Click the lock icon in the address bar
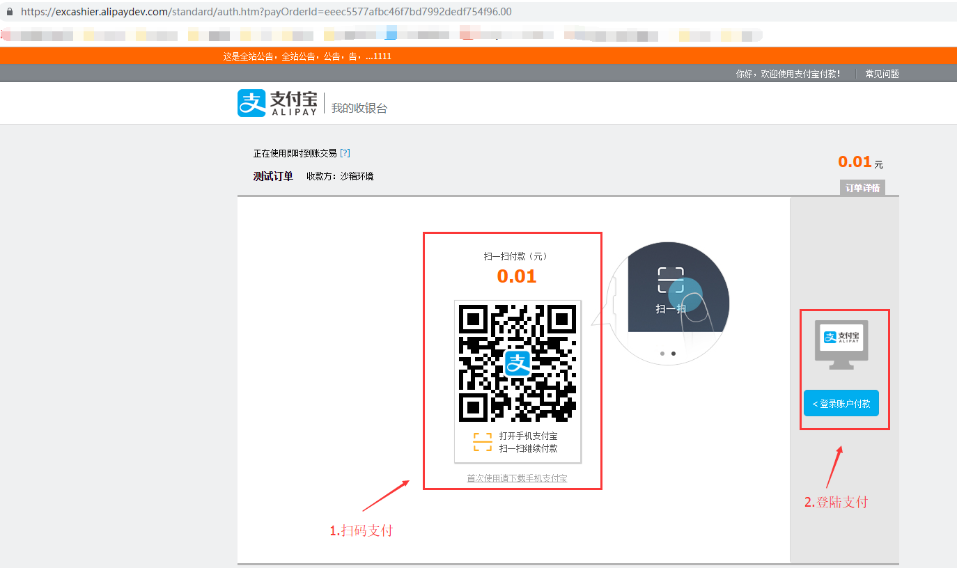The height and width of the screenshot is (568, 957). [10, 12]
